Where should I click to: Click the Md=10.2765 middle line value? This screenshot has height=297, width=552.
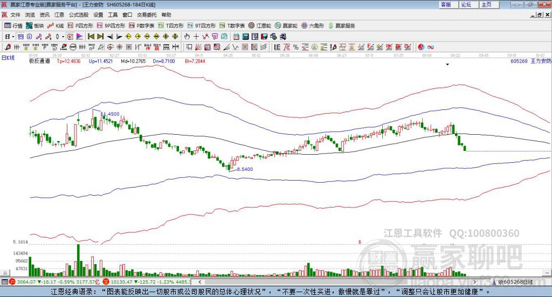coord(133,61)
